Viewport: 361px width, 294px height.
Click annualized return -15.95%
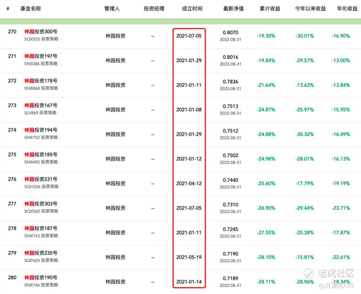[341, 110]
